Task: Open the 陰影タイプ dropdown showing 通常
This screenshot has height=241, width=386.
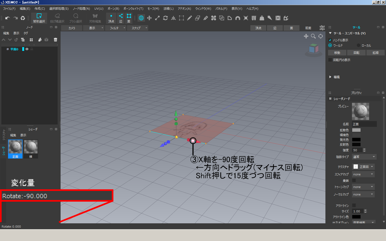Action: coord(364,157)
